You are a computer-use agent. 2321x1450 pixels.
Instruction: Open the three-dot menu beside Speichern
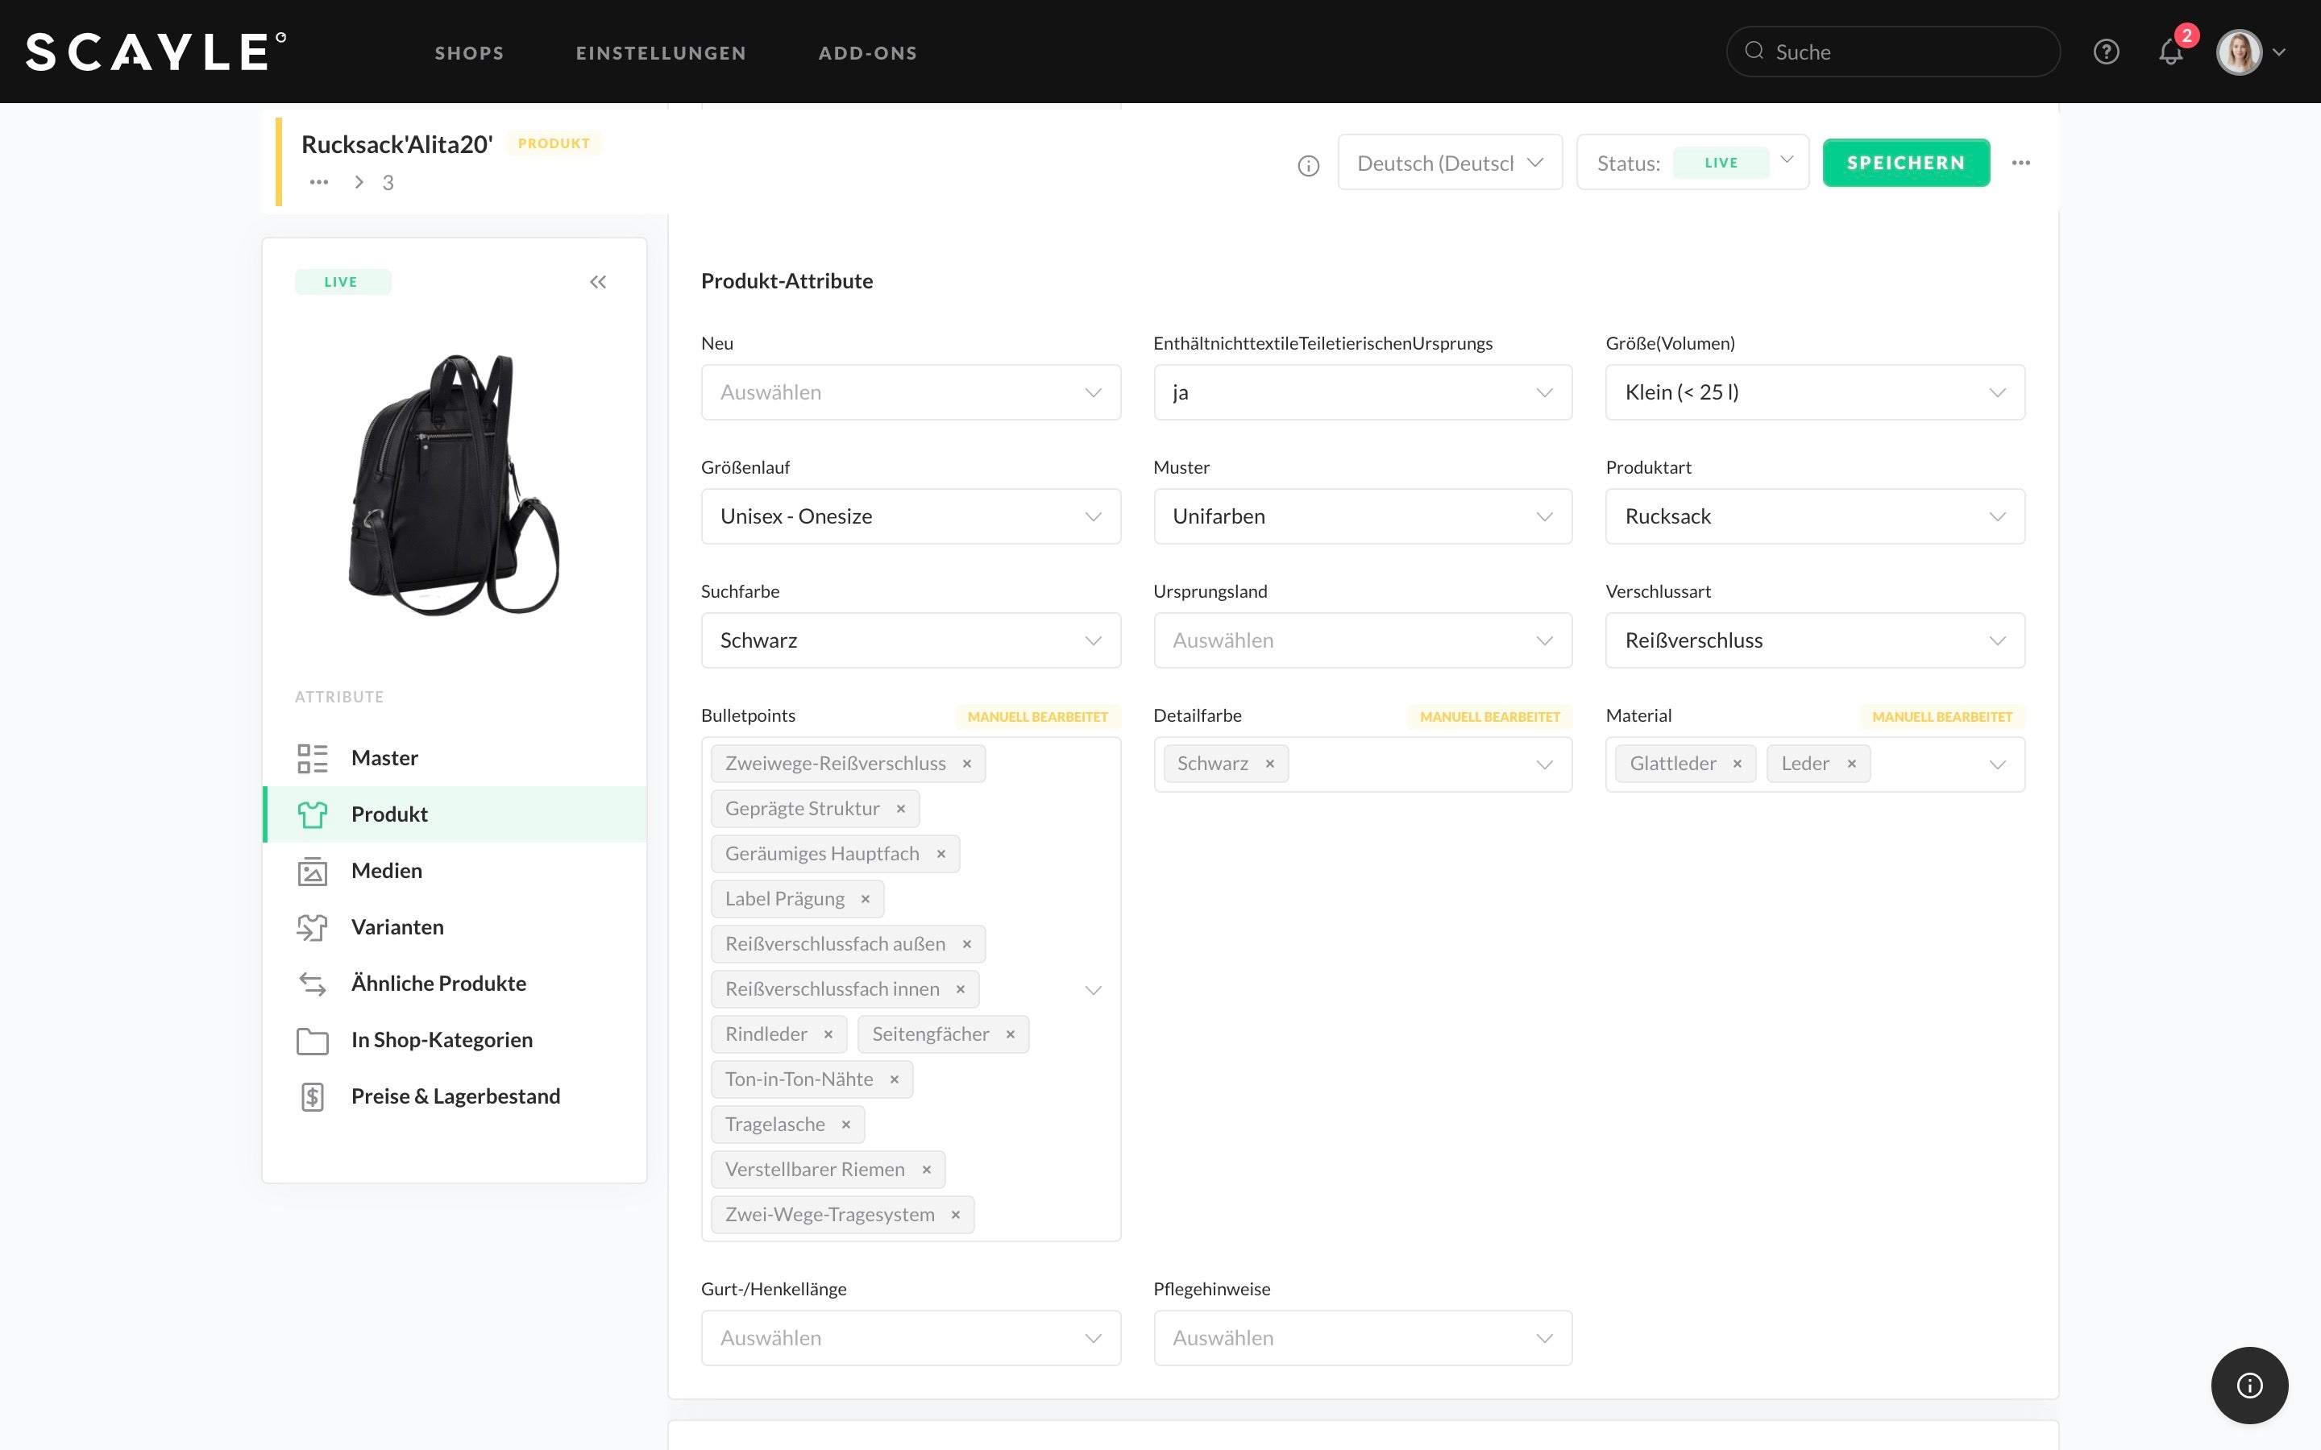click(2021, 163)
